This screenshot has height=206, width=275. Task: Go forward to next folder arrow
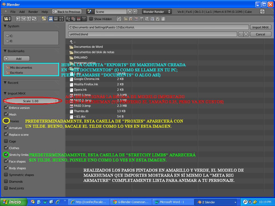coord(23,19)
